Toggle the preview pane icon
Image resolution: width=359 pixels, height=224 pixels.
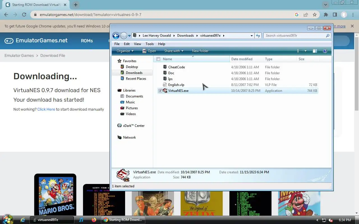pos(315,51)
